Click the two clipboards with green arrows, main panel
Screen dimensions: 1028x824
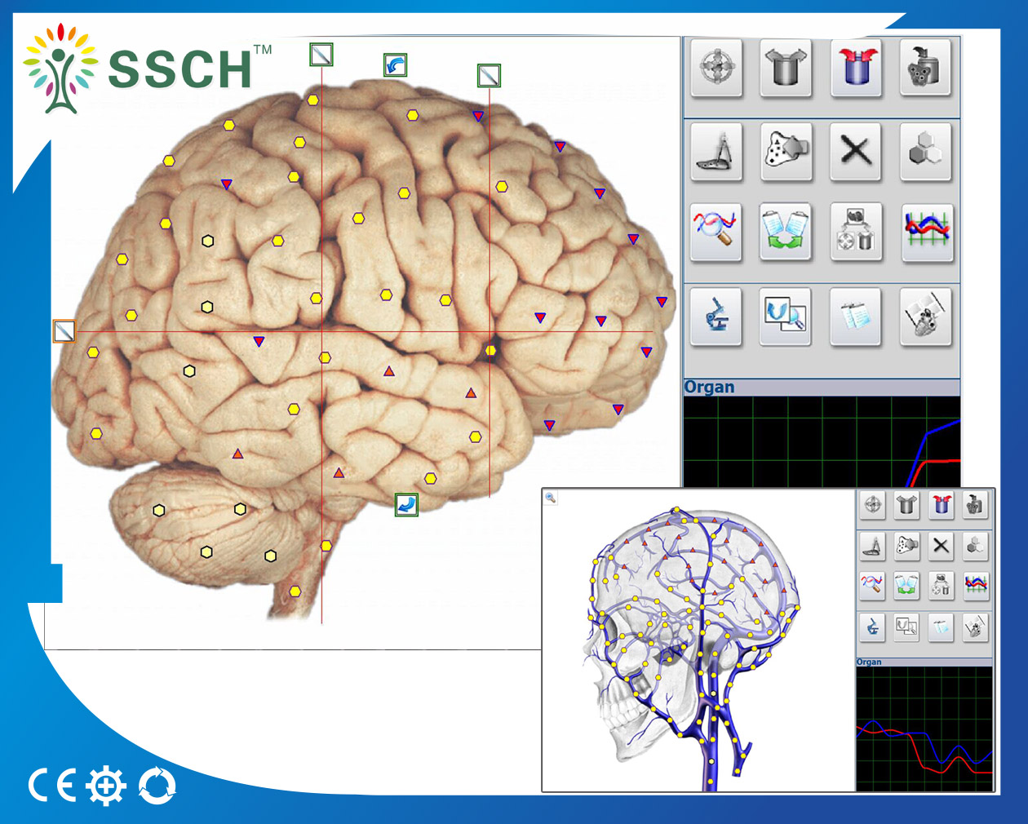click(x=787, y=232)
